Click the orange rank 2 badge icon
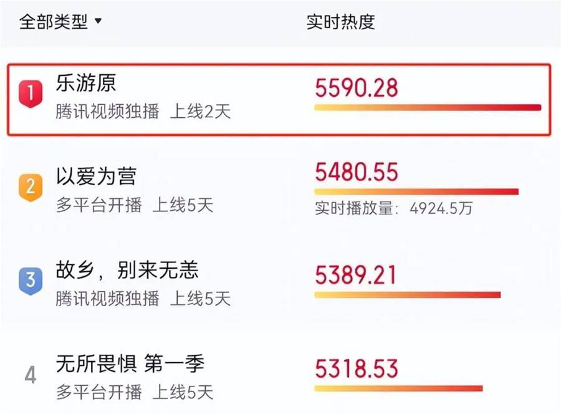The height and width of the screenshot is (414, 561). pos(31,188)
